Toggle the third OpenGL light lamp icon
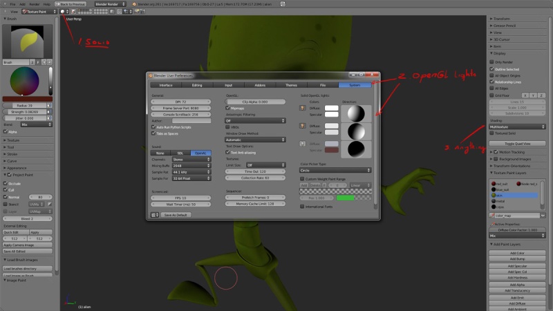The height and width of the screenshot is (311, 553). coord(302,144)
